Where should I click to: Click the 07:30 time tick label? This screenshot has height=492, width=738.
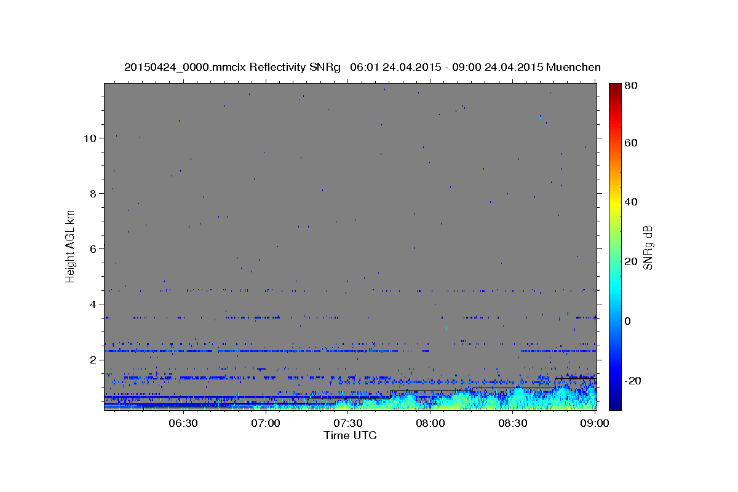pos(348,423)
